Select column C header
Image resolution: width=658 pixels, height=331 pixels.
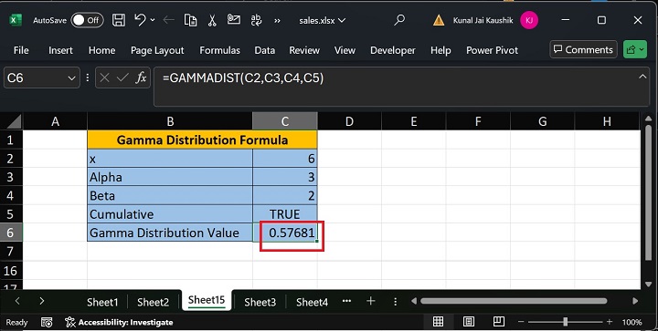tap(285, 121)
